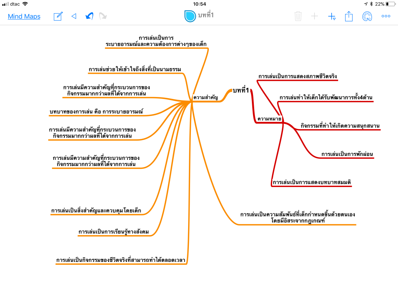Tap the battery indicator in status bar

coord(390,4)
